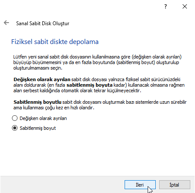The height and width of the screenshot is (193, 195).
Task: Click the bold 'sabitlenmiş boyuta' phrase
Action: click(x=90, y=85)
